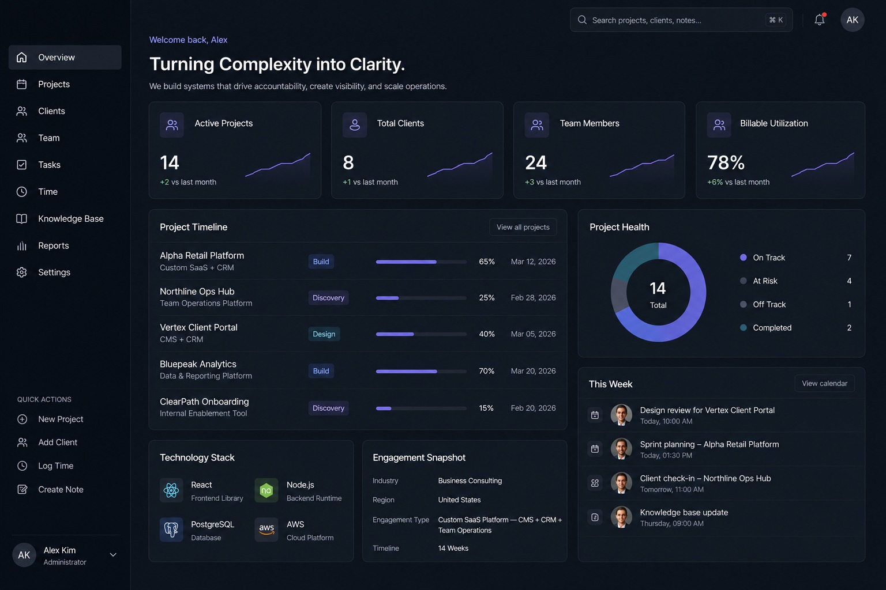Click the Design tag on Vertex Client Portal
886x590 pixels.
coord(324,334)
